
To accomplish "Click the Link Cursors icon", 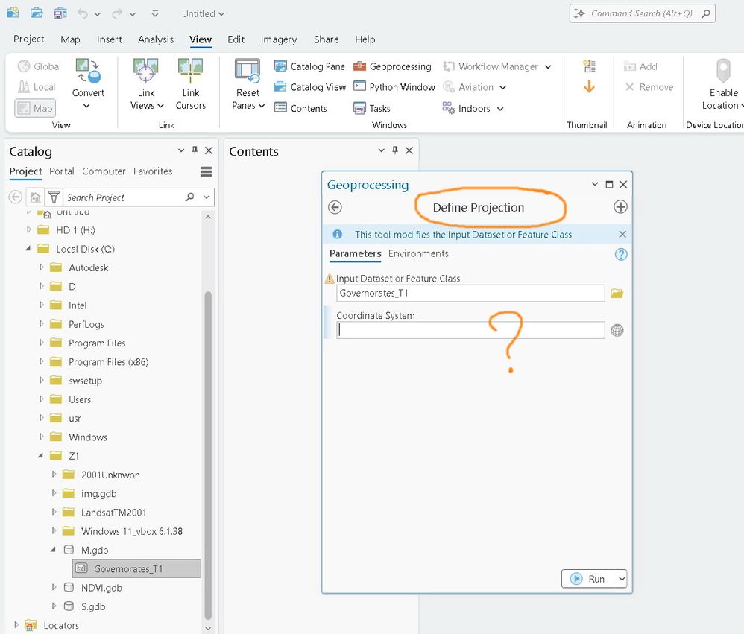I will pos(190,70).
